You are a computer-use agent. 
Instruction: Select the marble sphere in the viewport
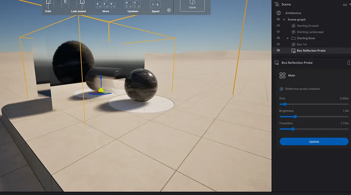click(x=141, y=85)
